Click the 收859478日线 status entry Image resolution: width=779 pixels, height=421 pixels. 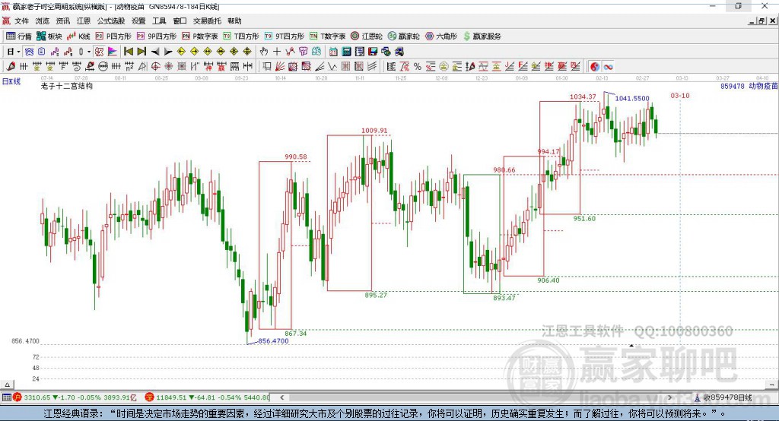pos(723,397)
